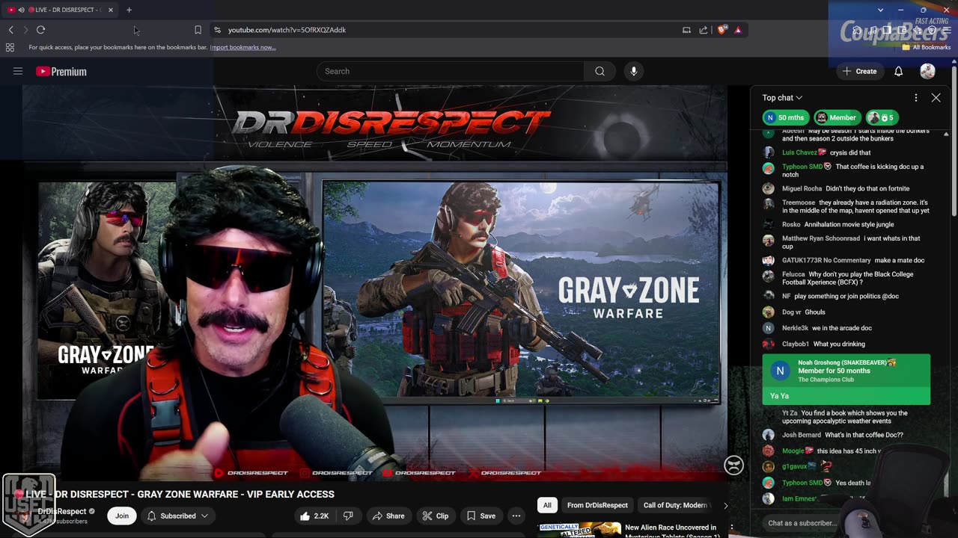Screen dimensions: 958x538
Task: Click the Member chip in chat header
Action: click(x=836, y=117)
